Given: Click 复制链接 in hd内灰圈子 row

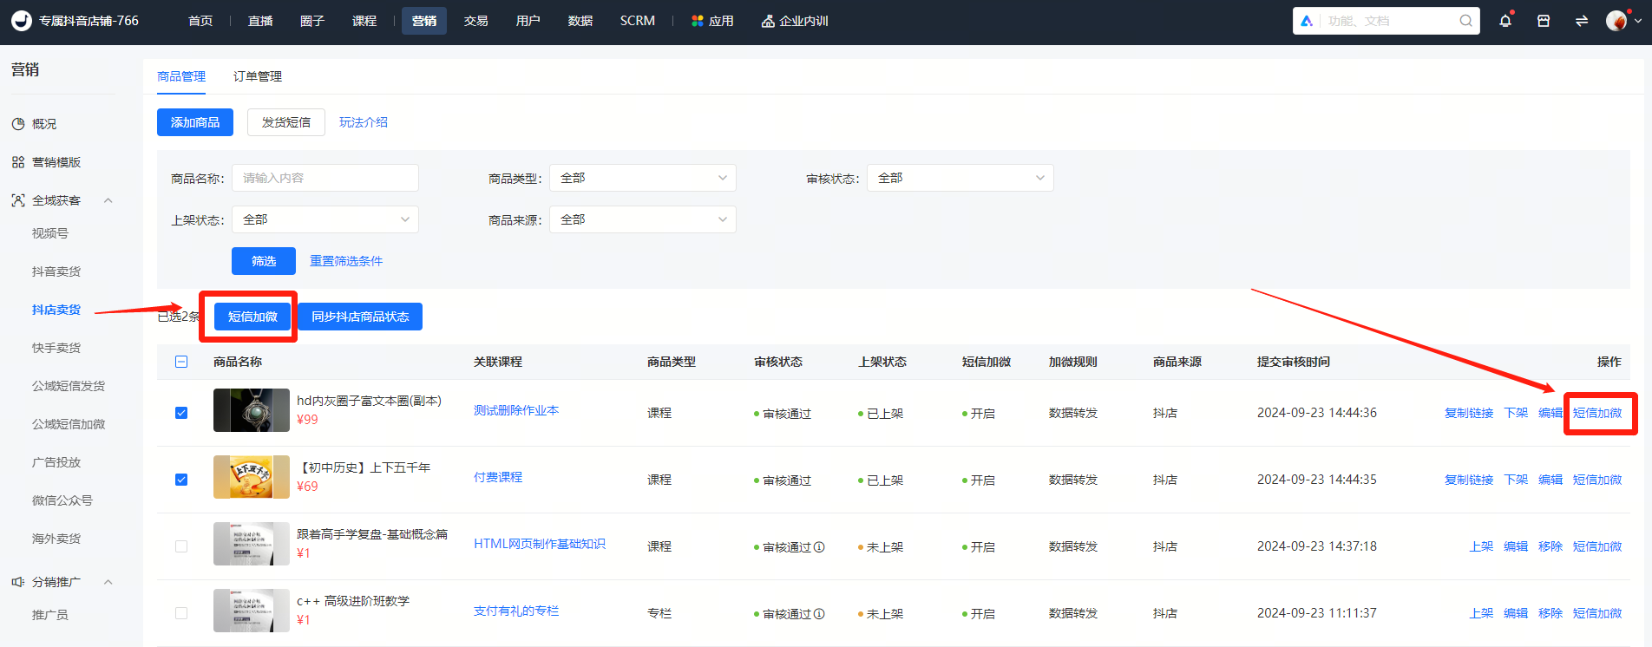Looking at the screenshot, I should click(1469, 413).
